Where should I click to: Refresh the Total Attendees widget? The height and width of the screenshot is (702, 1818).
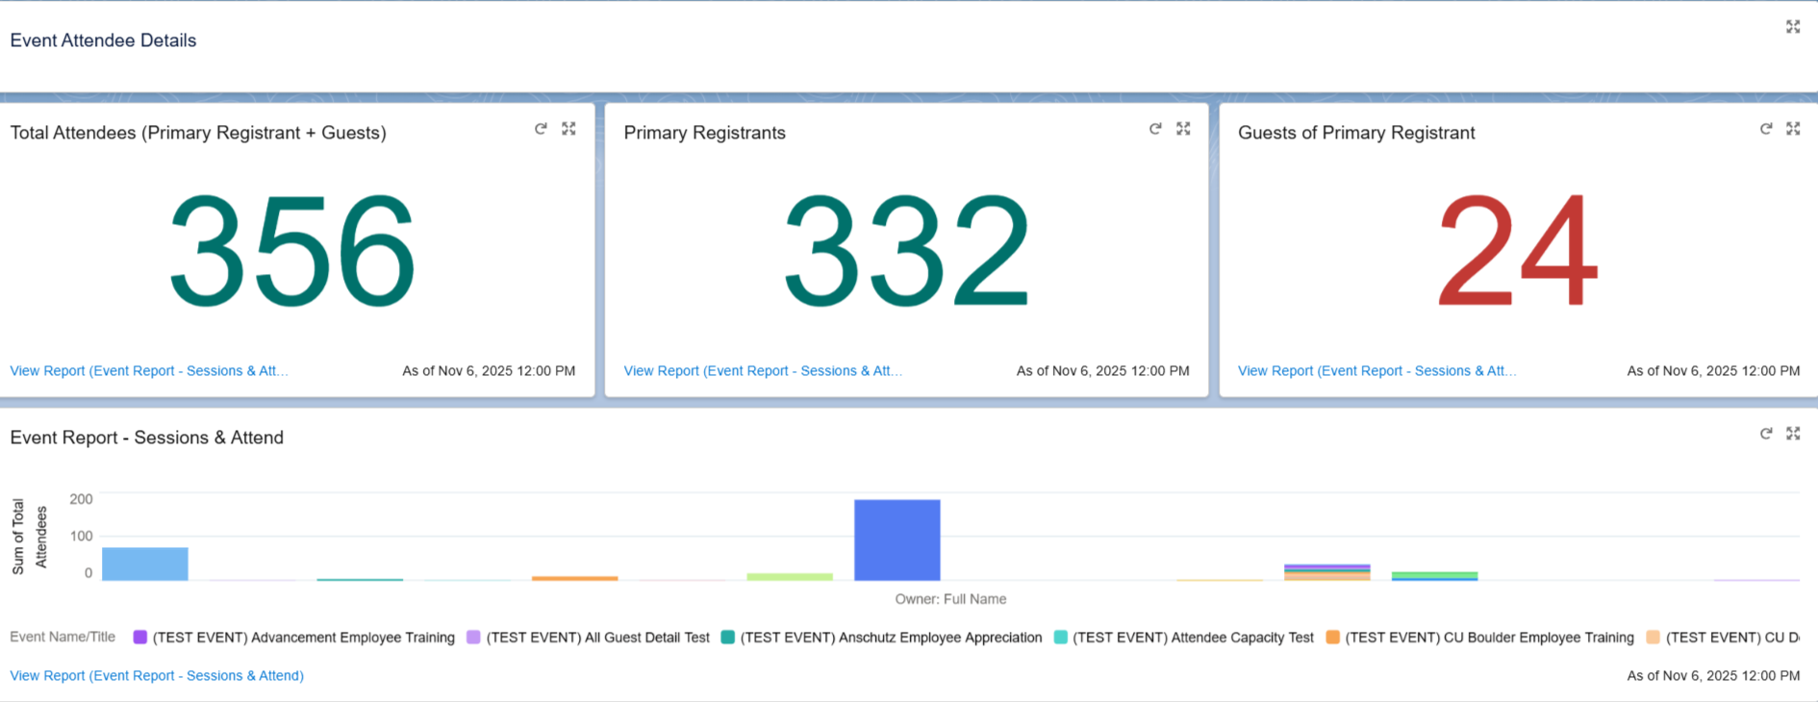point(541,129)
